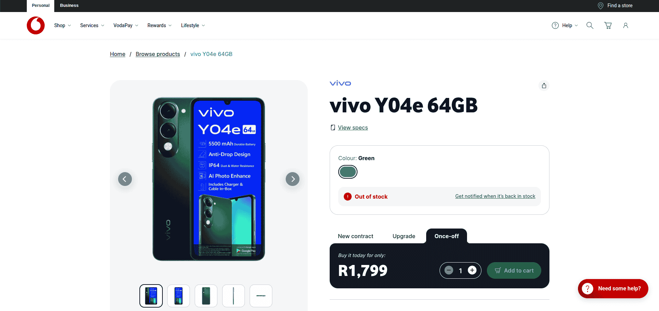Show previous product image arrow
The height and width of the screenshot is (311, 659).
(125, 179)
